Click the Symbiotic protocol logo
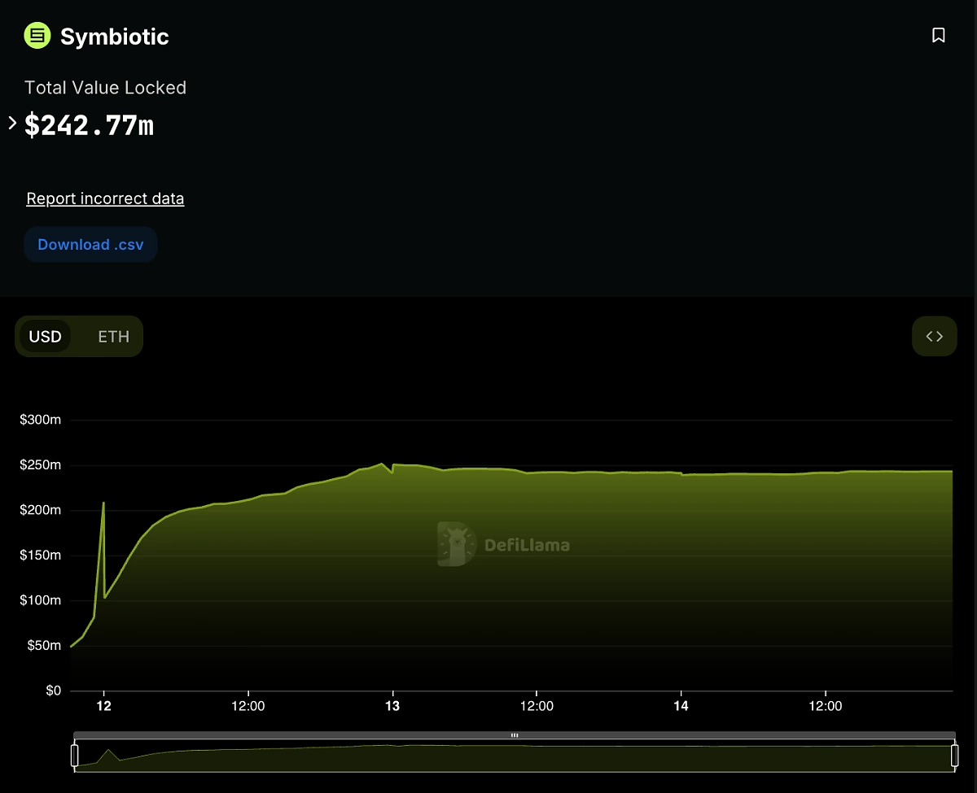 [36, 36]
